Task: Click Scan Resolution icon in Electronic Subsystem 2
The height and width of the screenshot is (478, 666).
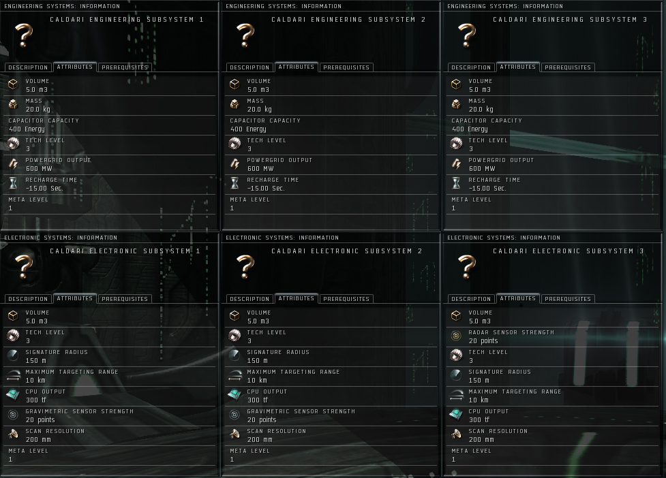Action: tap(234, 434)
